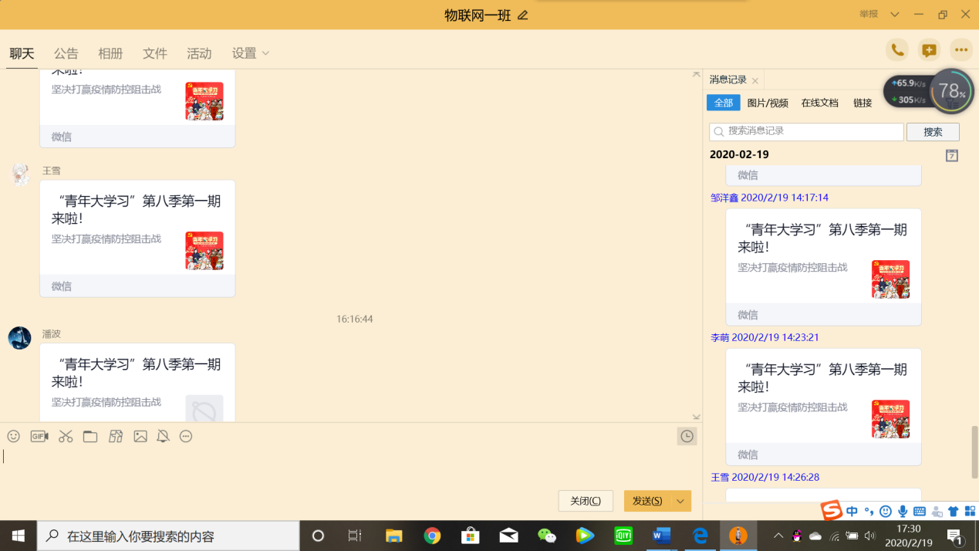This screenshot has height=551, width=979.
Task: Filter message history by 图片/视频
Action: point(768,103)
